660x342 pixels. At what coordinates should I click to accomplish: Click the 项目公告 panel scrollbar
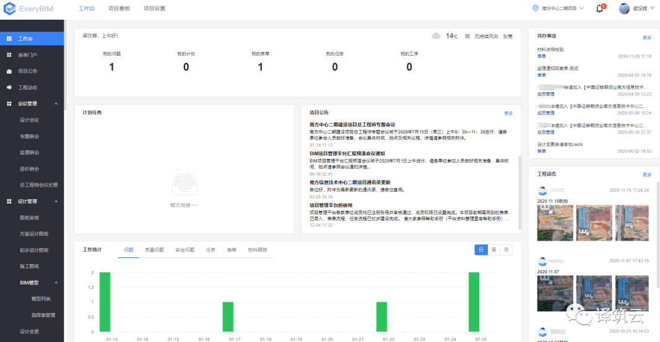coord(519,192)
